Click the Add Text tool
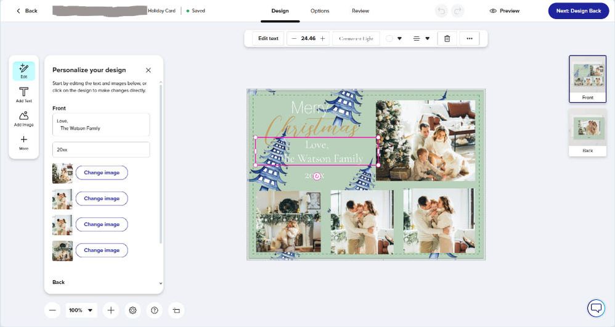Screen dimensions: 615x327 [x=23, y=94]
